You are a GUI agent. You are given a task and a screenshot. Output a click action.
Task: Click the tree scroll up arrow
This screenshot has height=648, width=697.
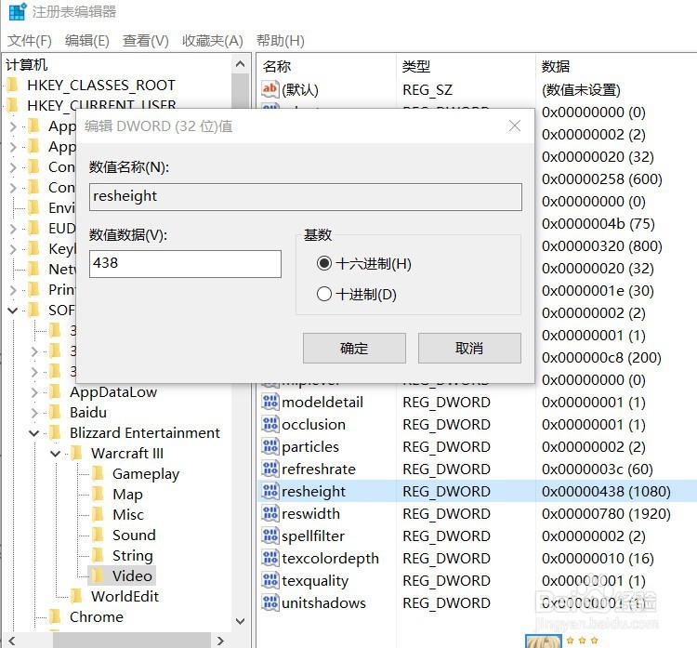coord(240,64)
